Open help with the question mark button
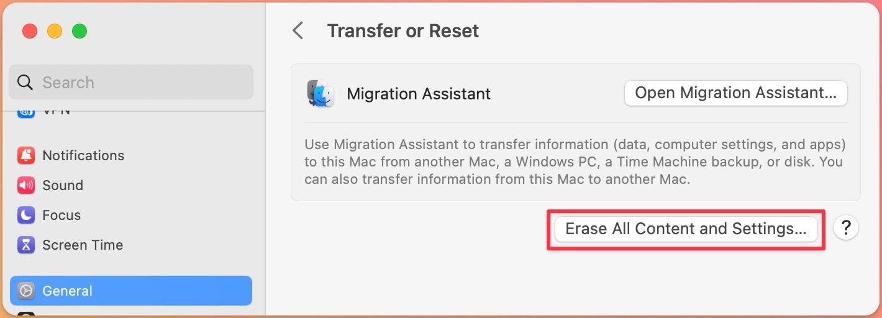Viewport: 882px width, 318px height. pyautogui.click(x=845, y=229)
